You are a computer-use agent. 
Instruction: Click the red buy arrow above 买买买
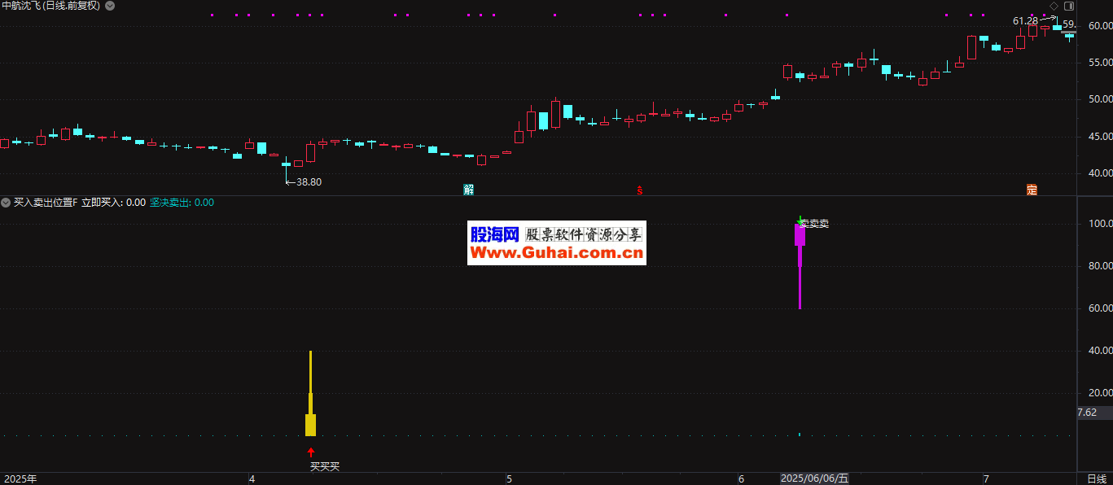(310, 452)
